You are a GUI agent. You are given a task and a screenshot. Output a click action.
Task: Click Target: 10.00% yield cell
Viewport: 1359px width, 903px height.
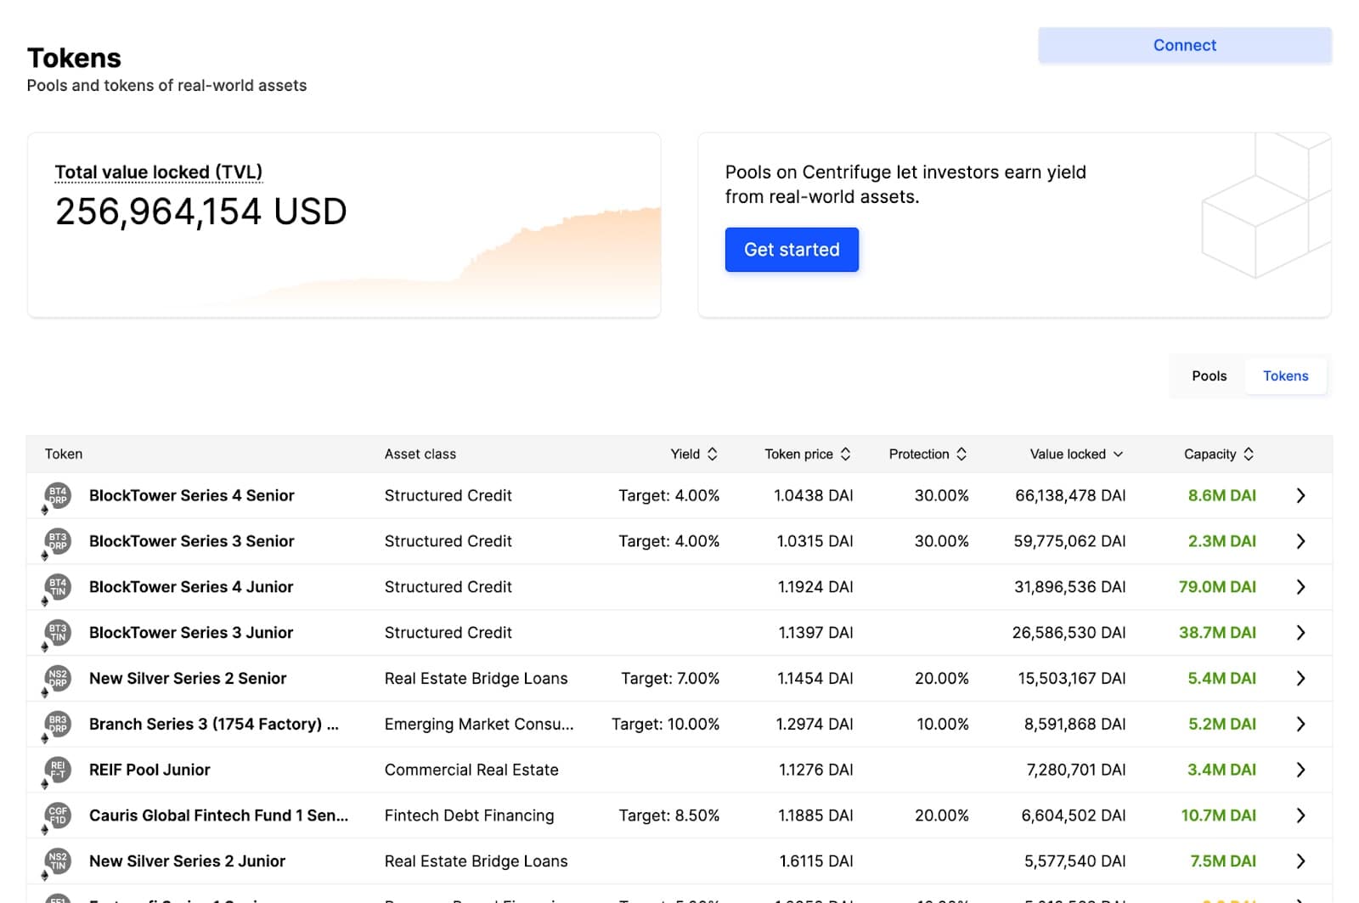point(665,725)
